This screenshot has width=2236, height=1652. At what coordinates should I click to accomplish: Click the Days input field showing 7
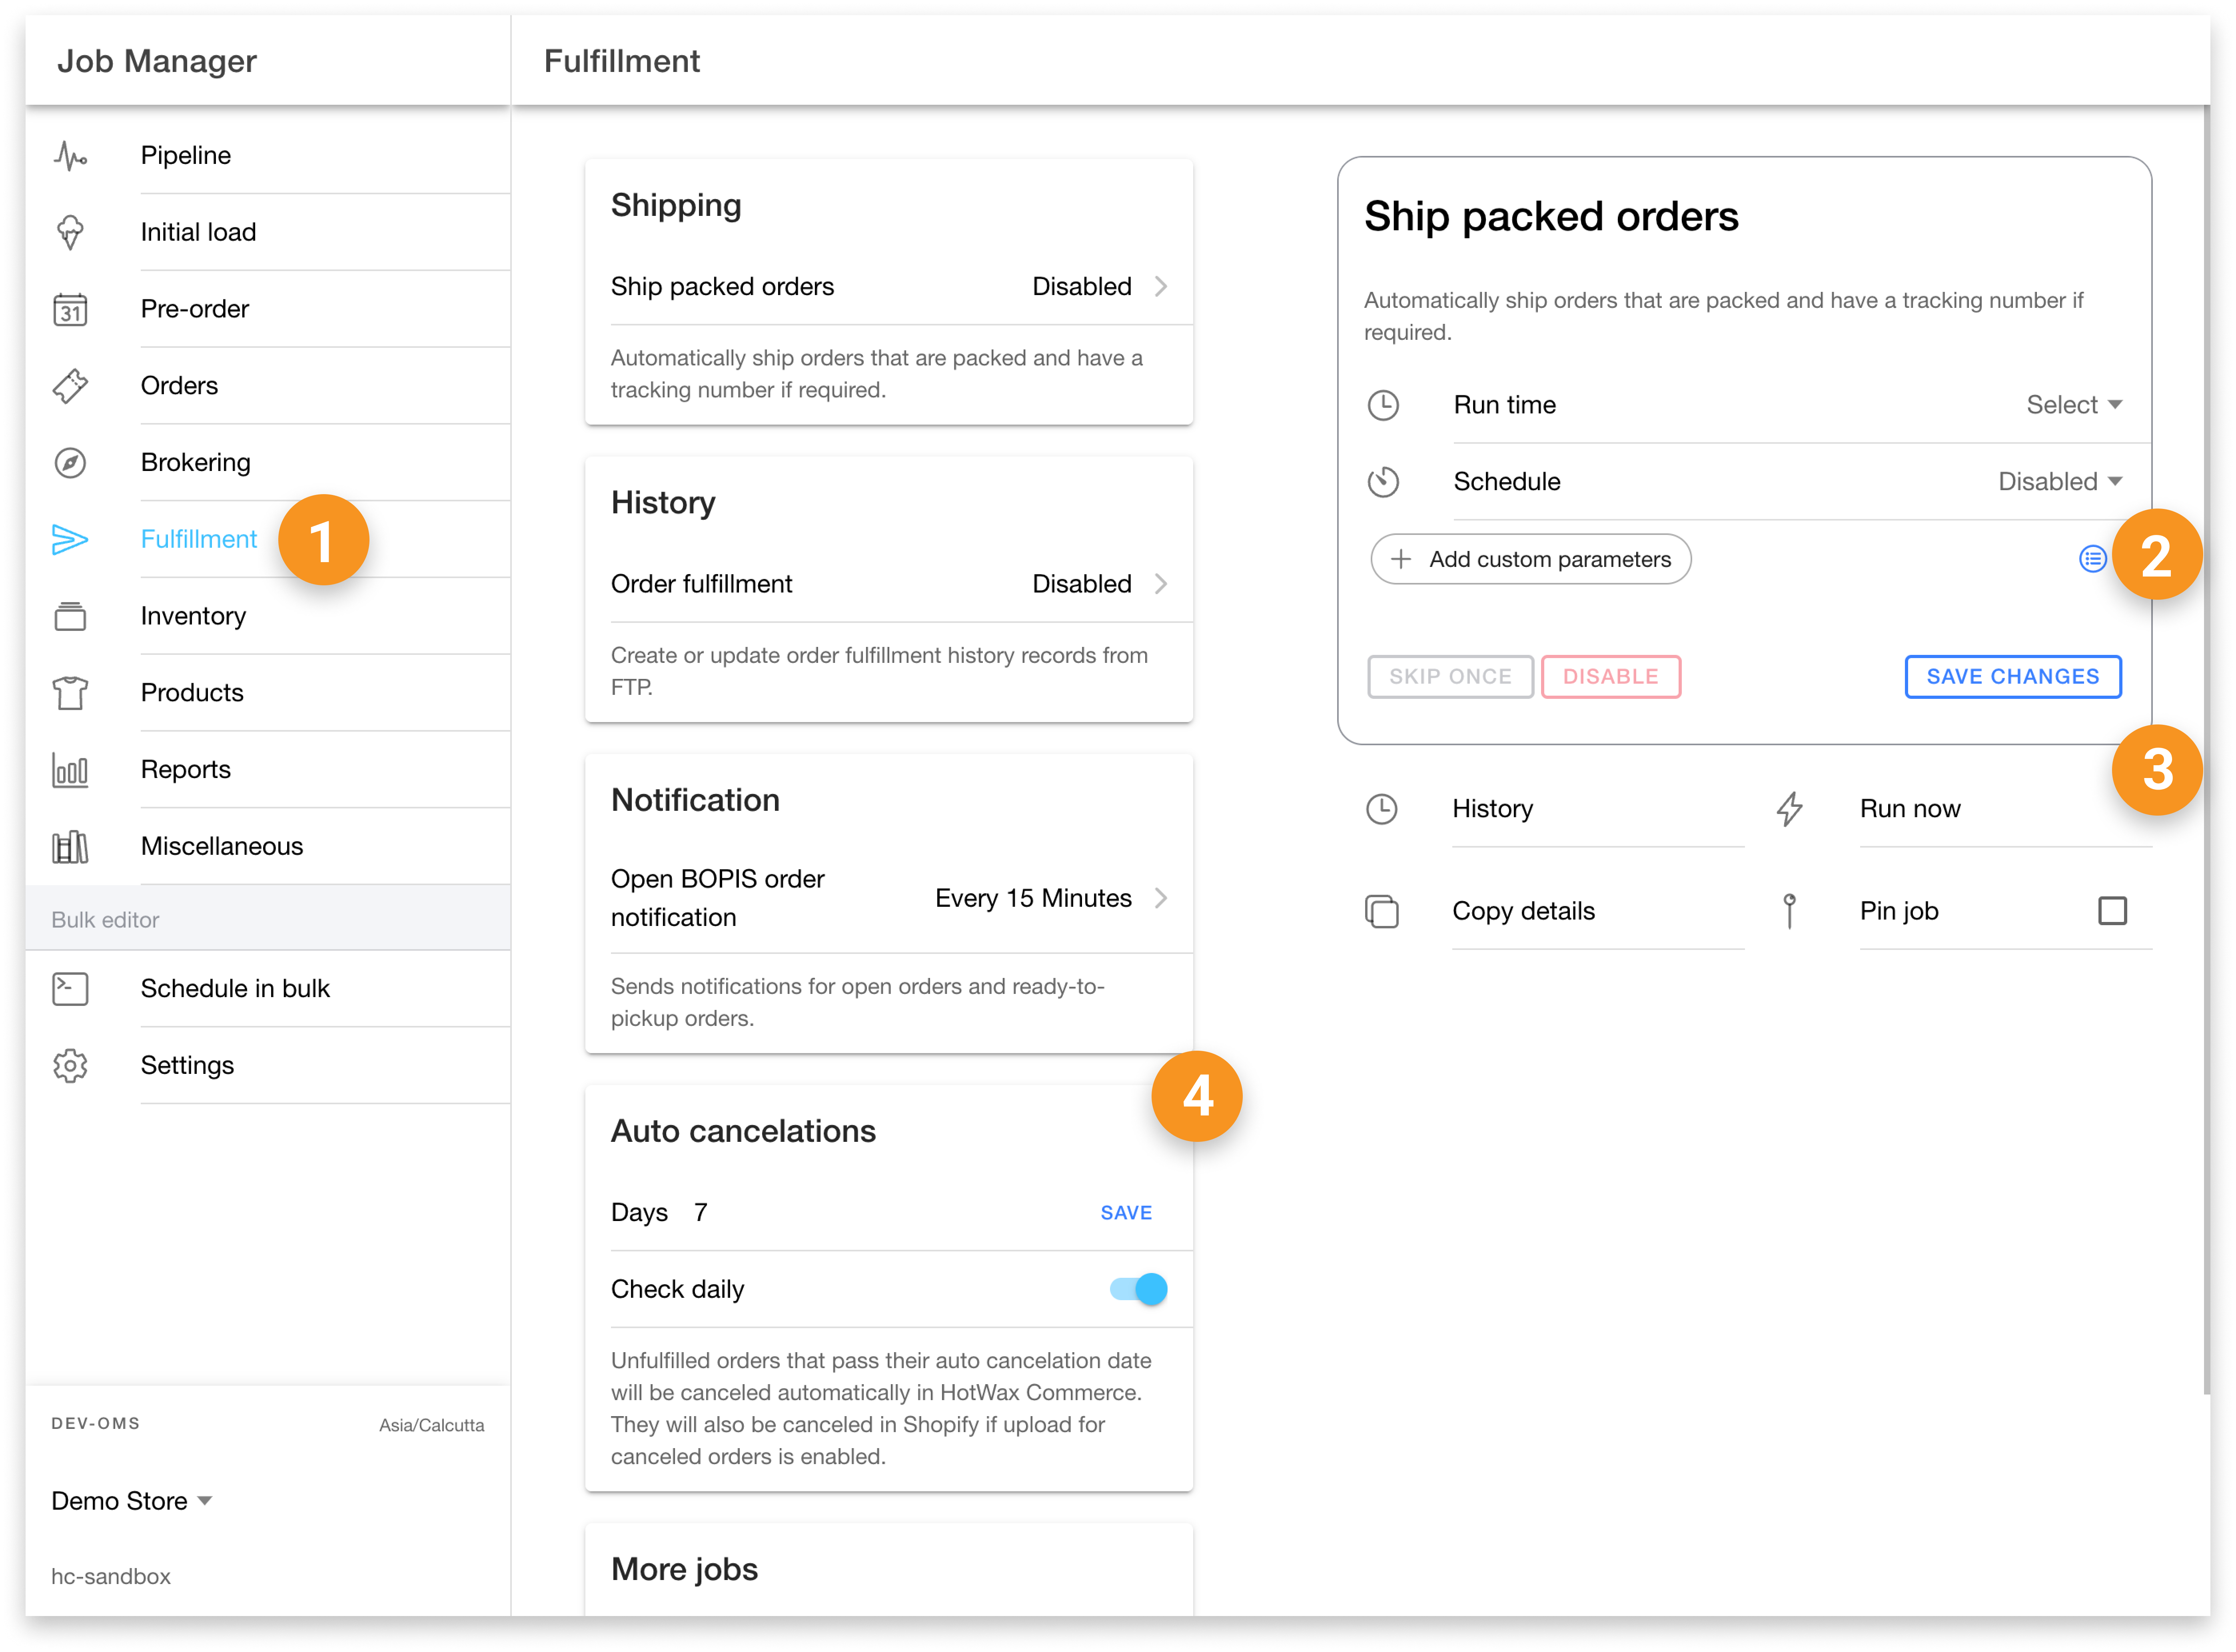[700, 1213]
